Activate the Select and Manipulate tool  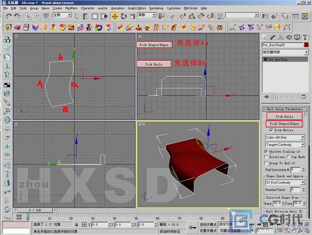tap(172, 16)
